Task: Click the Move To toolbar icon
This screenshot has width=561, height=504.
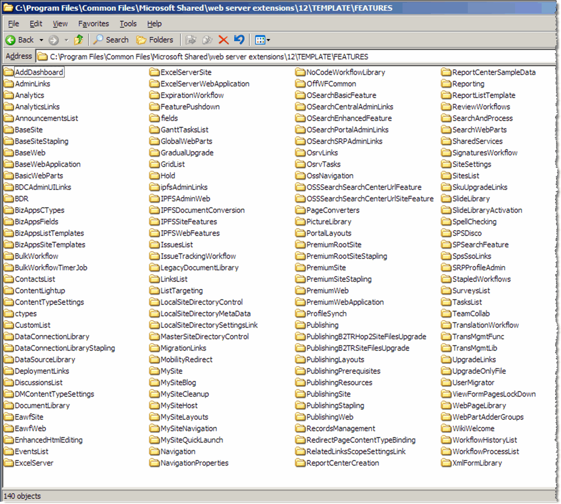Action: click(x=191, y=40)
